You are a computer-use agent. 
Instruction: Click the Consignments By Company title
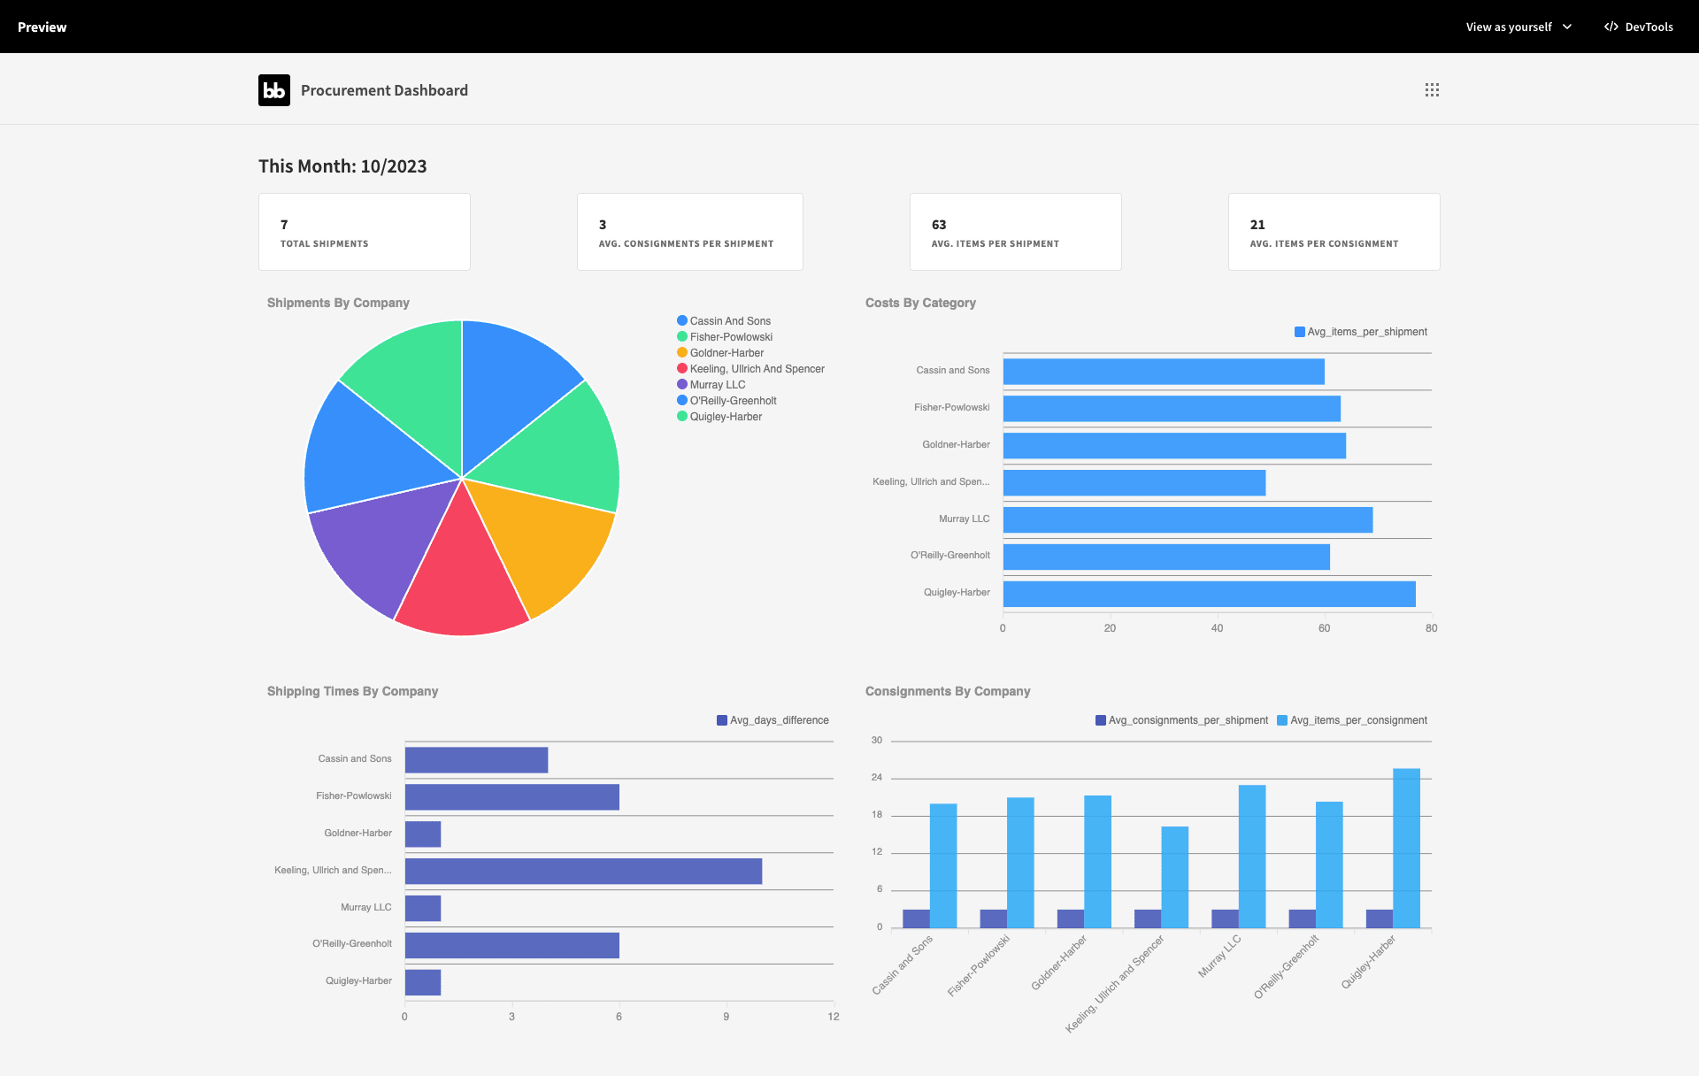point(948,691)
